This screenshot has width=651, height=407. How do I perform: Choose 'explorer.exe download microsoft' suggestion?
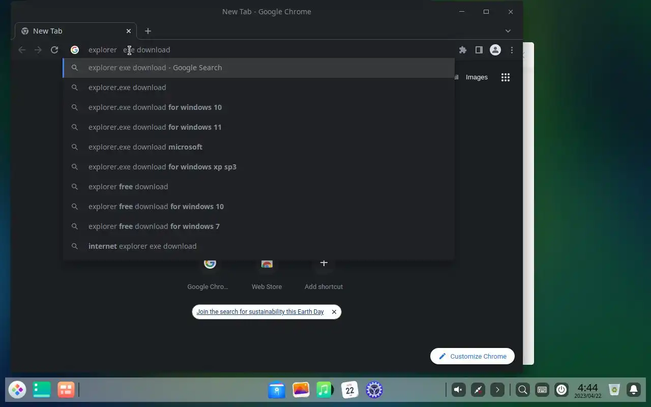pyautogui.click(x=258, y=147)
